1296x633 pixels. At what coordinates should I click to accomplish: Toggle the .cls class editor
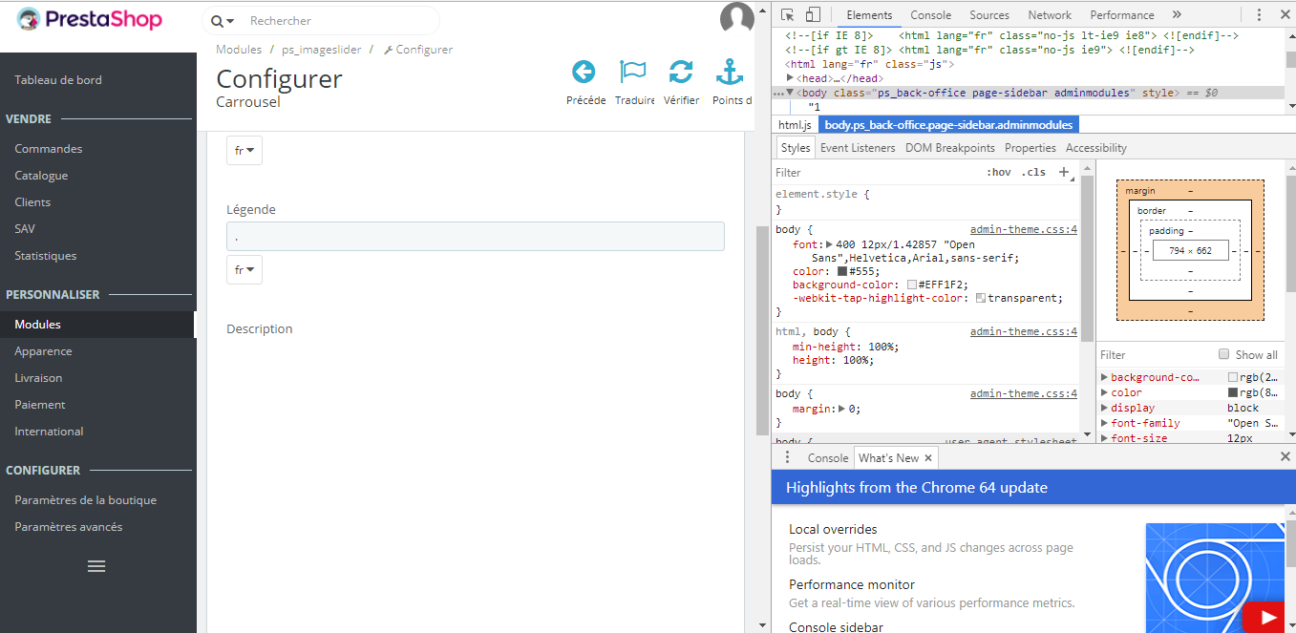pyautogui.click(x=1033, y=173)
